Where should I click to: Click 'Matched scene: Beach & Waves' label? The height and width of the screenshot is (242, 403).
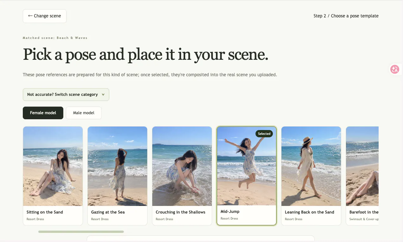coord(55,38)
